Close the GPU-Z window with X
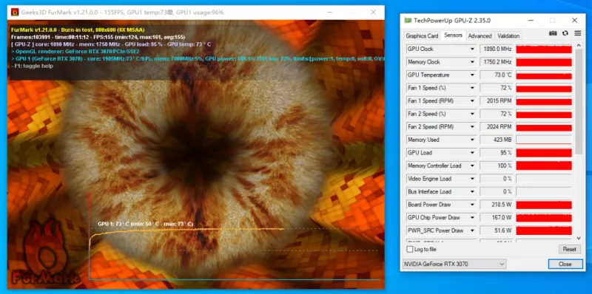 point(575,21)
